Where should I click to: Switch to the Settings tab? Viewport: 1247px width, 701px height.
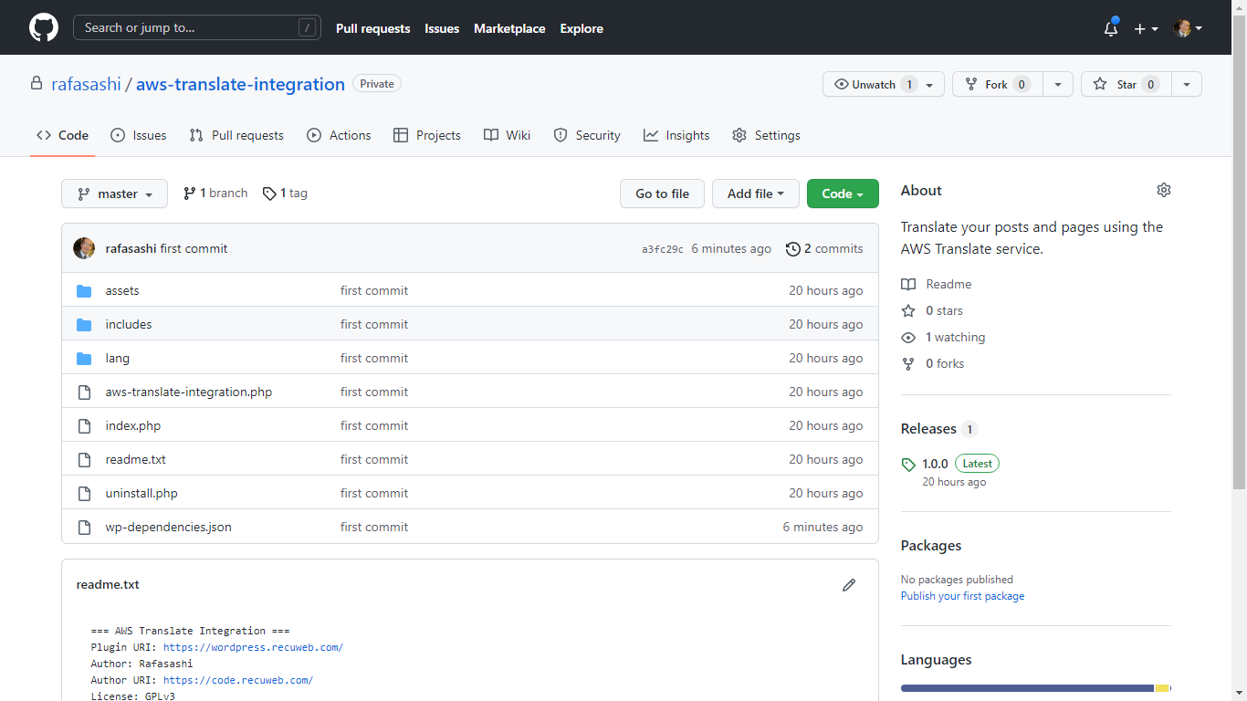tap(766, 135)
